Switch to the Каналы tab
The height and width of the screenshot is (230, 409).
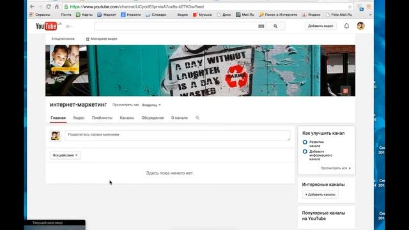click(127, 118)
